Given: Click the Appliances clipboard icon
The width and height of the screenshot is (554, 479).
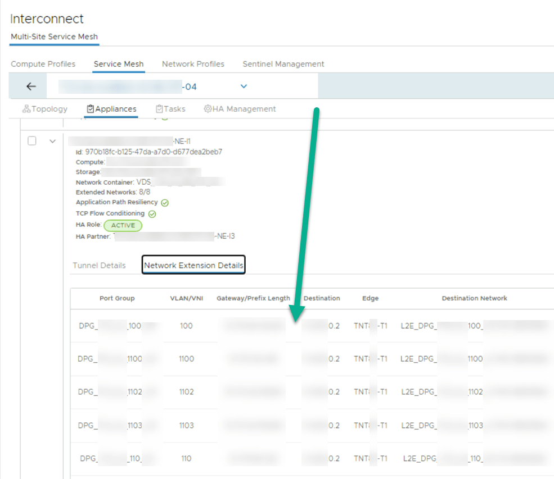Looking at the screenshot, I should (x=91, y=109).
